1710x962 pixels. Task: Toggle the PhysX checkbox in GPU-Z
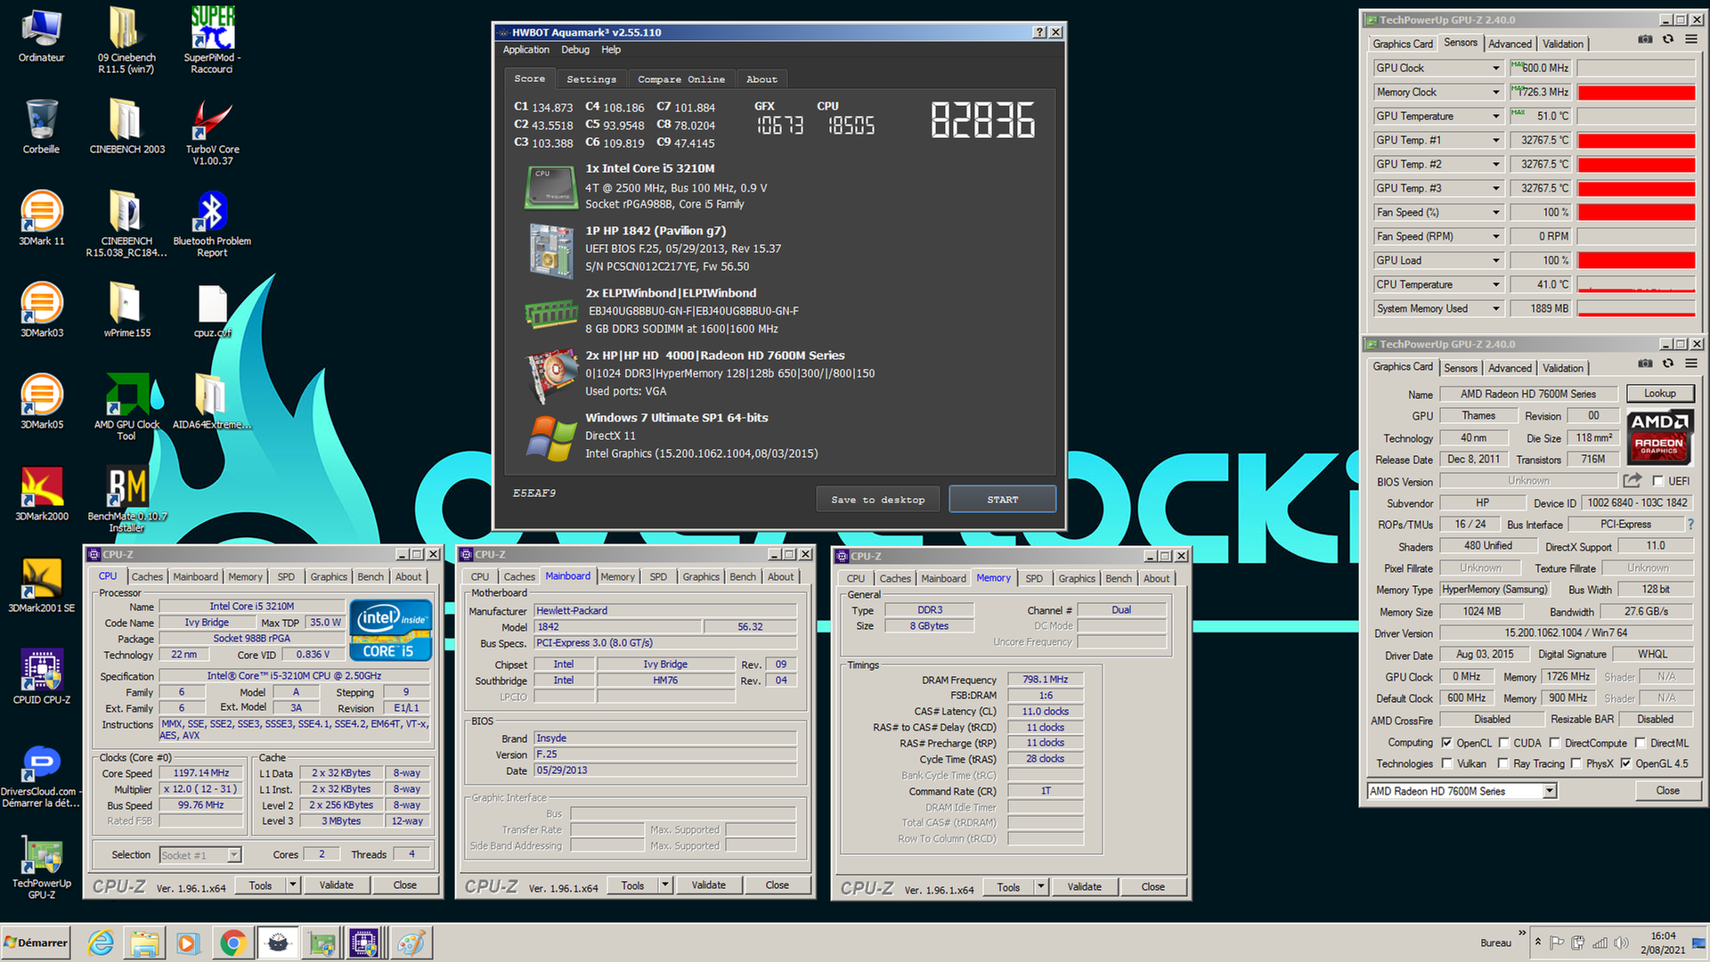tap(1576, 763)
